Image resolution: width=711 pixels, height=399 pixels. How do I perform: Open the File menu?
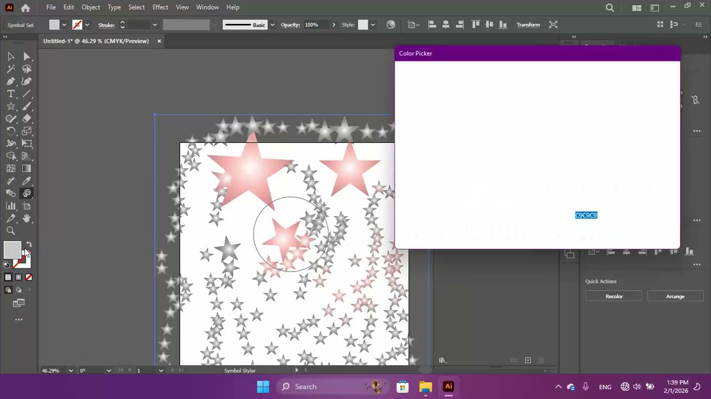click(x=51, y=7)
